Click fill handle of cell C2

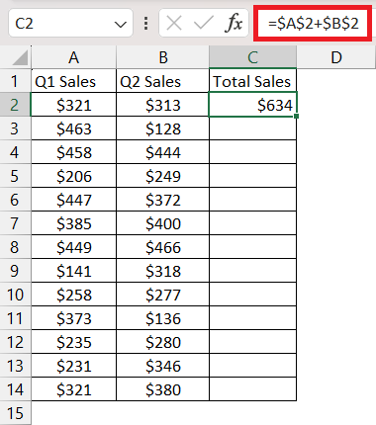tap(296, 116)
